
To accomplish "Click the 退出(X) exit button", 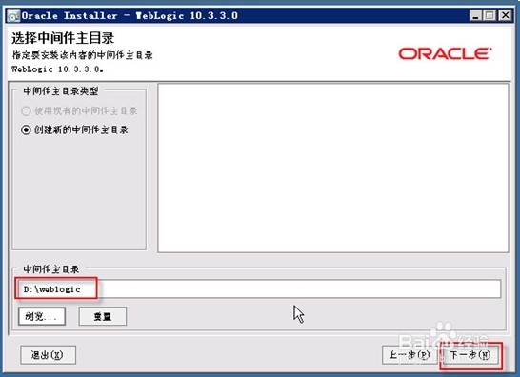I will coord(48,355).
